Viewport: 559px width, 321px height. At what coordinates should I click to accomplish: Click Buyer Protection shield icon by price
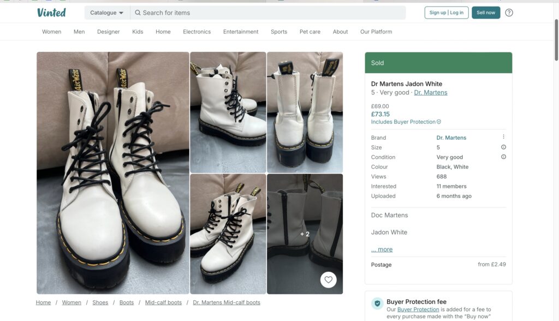click(x=439, y=122)
